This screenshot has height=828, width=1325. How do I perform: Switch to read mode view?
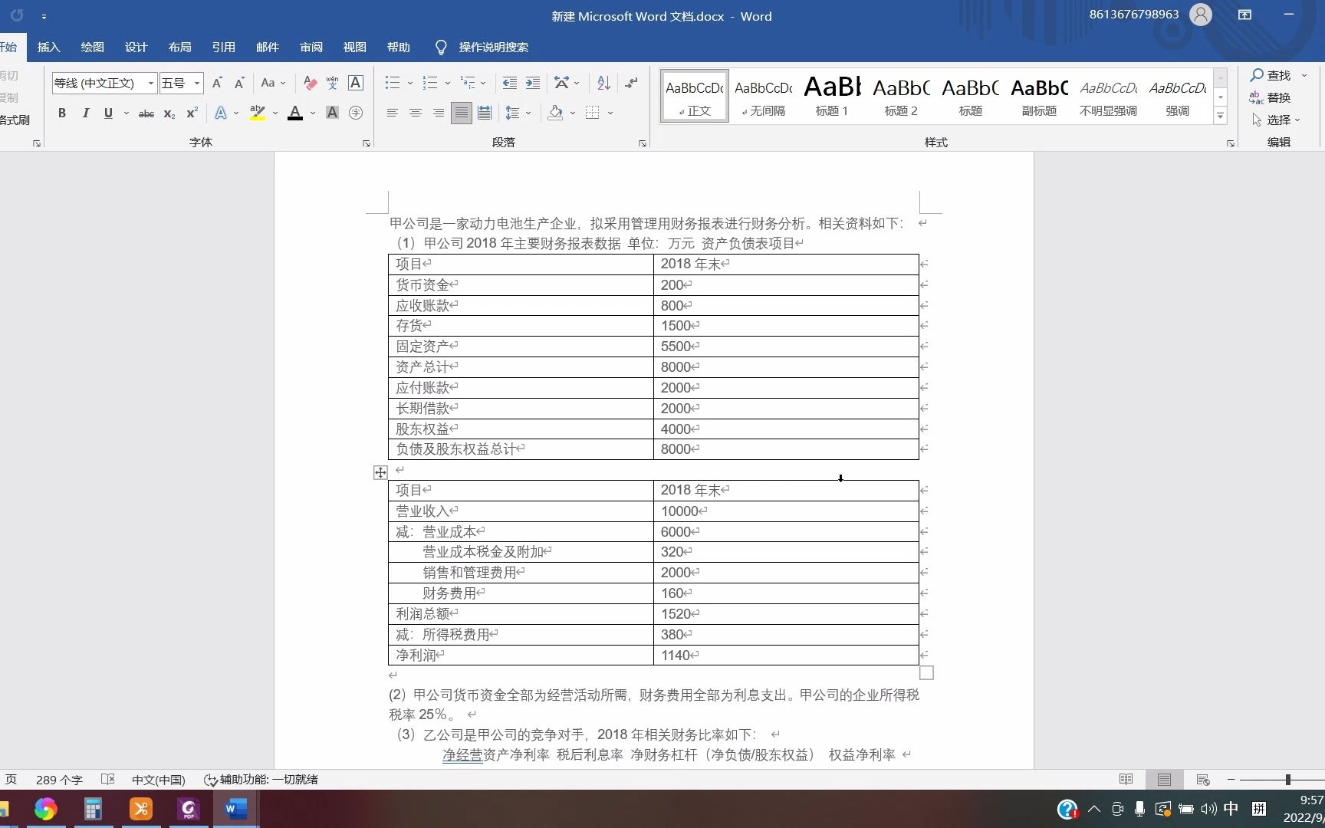pos(1126,780)
